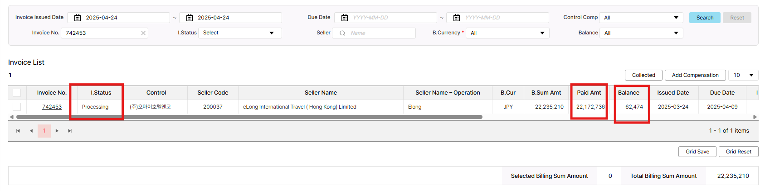The width and height of the screenshot is (765, 191).
Task: Check the row for invoice 742453
Action: 17,107
